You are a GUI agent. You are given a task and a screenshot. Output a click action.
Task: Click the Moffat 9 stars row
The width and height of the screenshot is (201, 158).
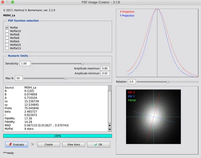click(55, 129)
